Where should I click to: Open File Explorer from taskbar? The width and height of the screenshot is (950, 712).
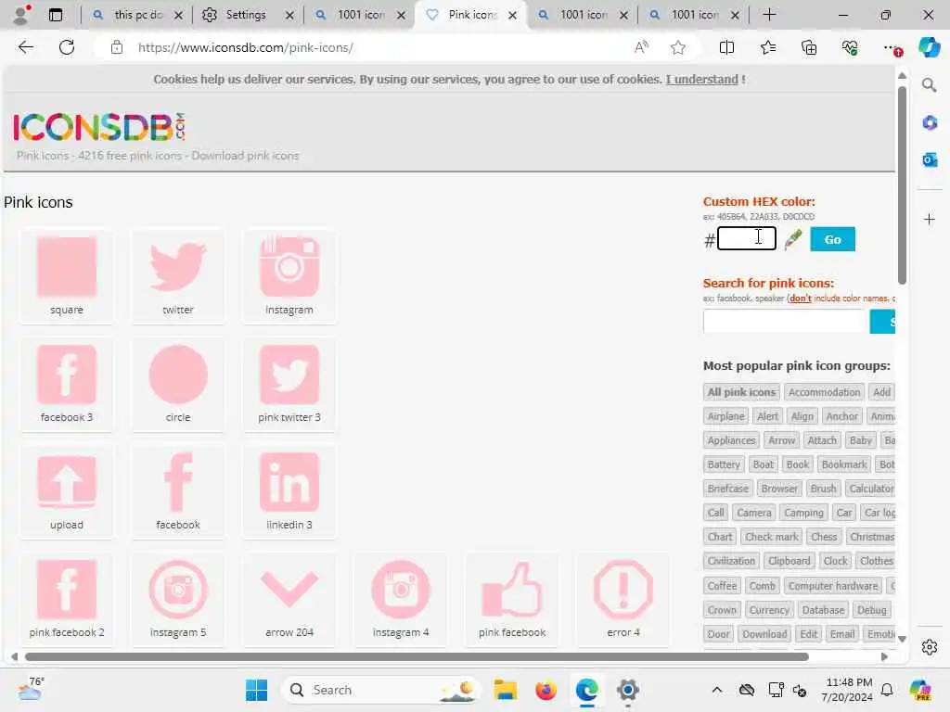click(505, 690)
